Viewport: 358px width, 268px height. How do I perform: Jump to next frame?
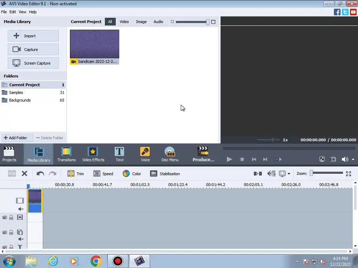click(x=265, y=159)
